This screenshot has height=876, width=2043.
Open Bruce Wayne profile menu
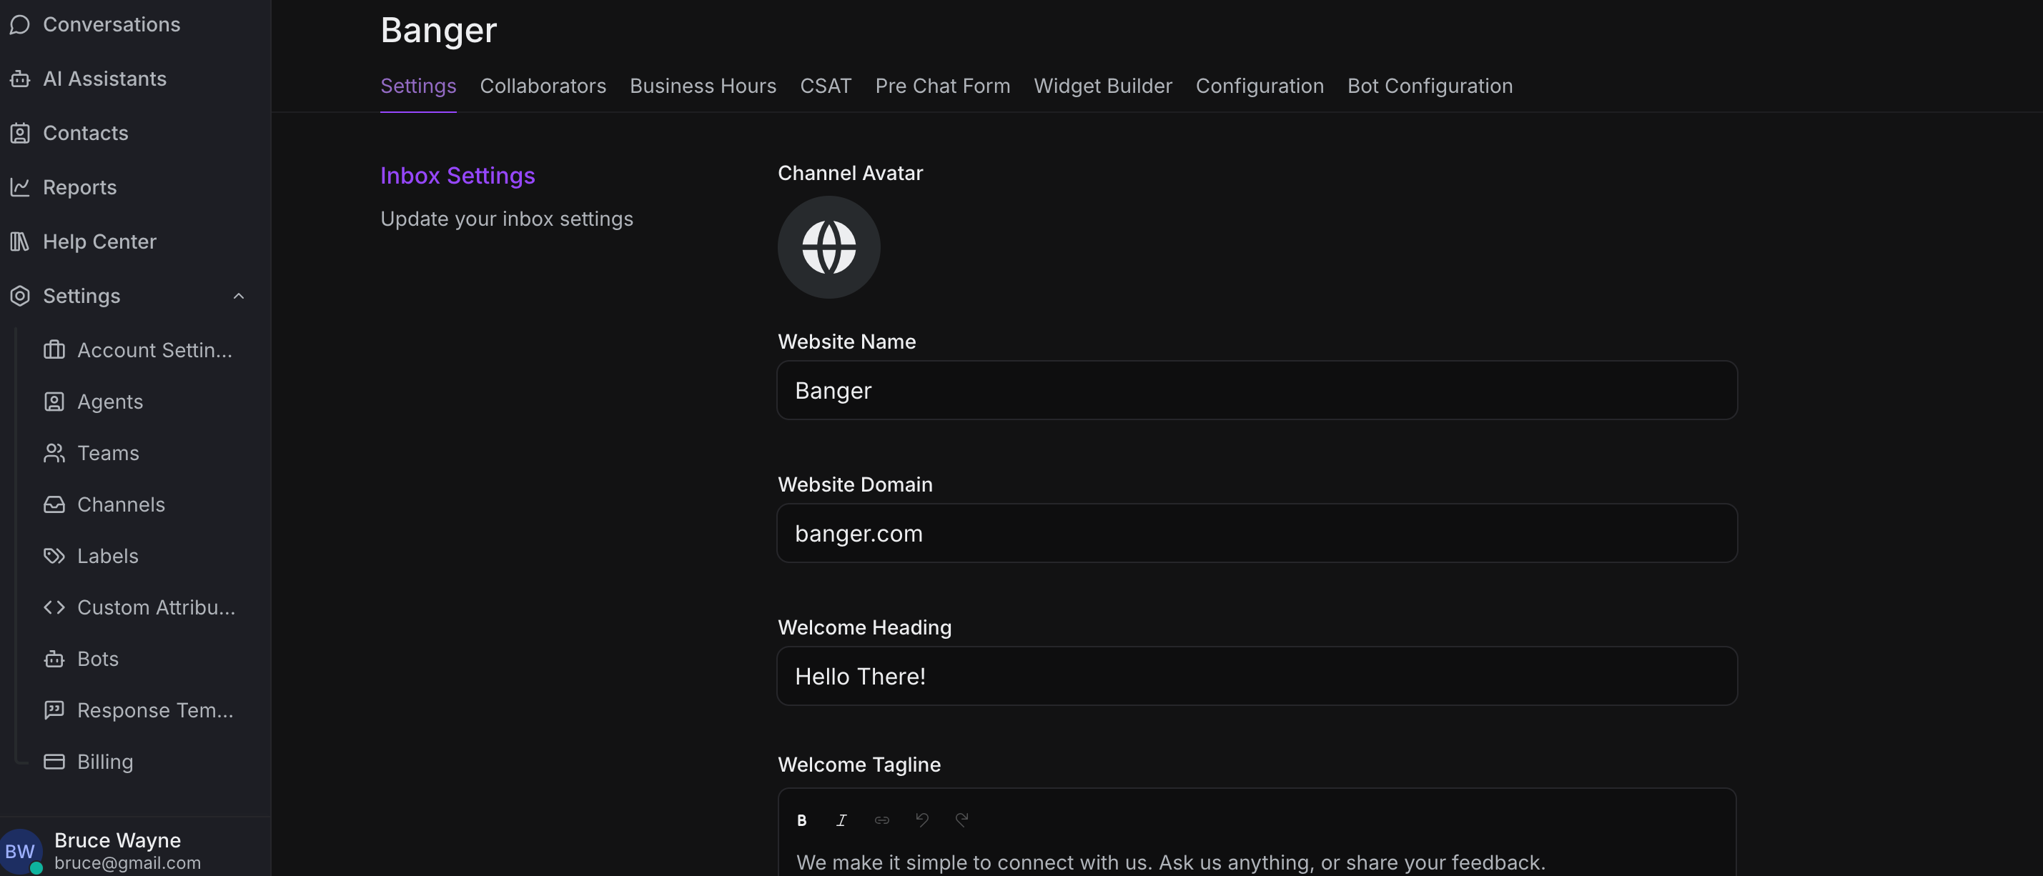point(117,850)
